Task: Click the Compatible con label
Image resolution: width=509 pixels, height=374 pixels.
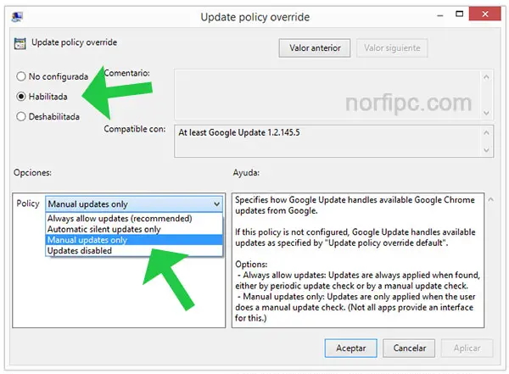Action: (x=135, y=129)
